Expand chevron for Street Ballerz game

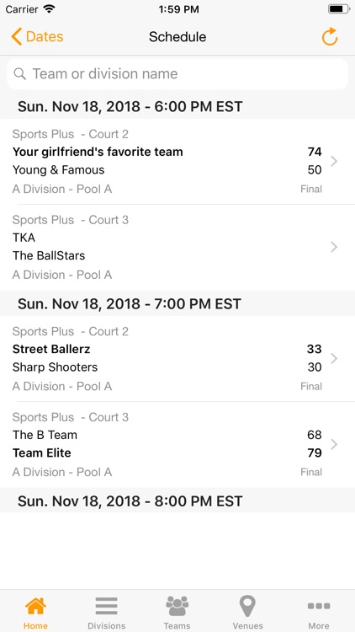point(334,358)
